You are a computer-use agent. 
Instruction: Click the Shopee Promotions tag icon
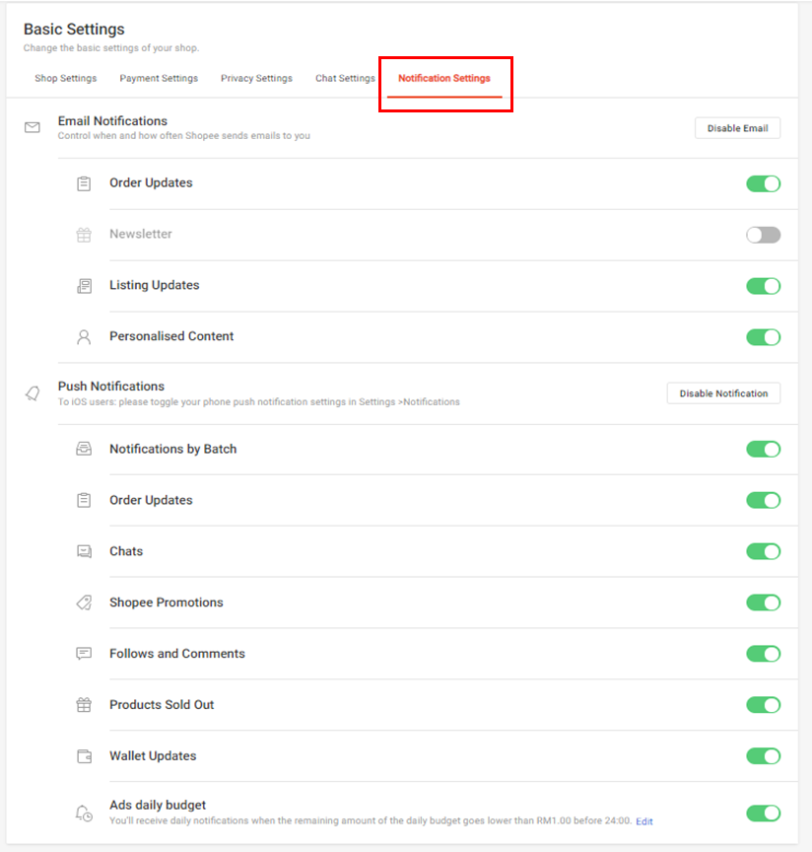84,603
